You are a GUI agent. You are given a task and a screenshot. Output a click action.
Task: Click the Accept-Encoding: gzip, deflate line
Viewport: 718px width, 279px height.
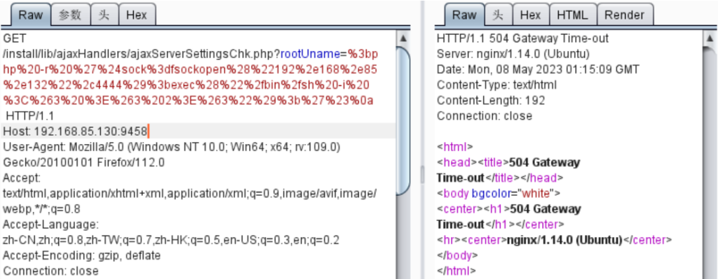click(82, 255)
